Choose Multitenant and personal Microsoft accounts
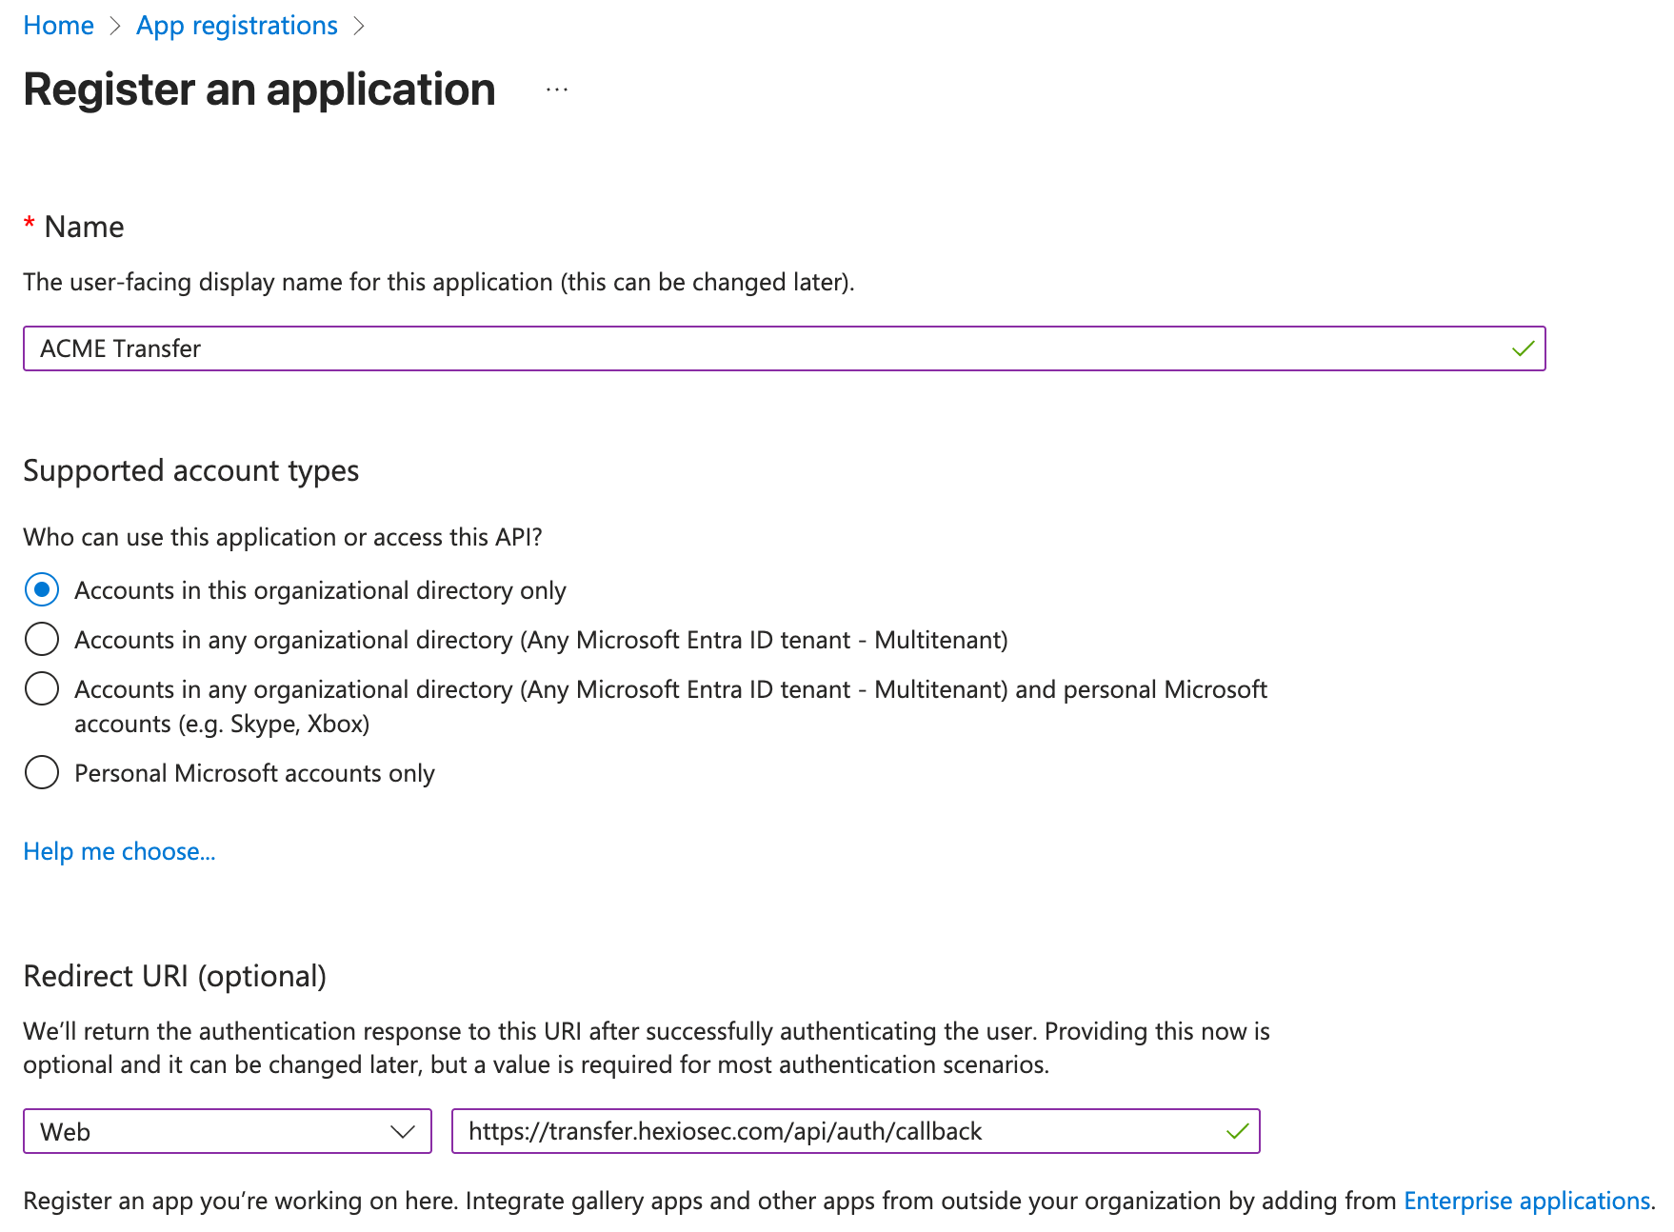 pyautogui.click(x=42, y=688)
